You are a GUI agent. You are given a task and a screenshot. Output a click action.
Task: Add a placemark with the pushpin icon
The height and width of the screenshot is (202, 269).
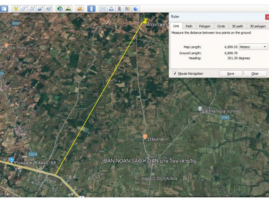click(16, 9)
